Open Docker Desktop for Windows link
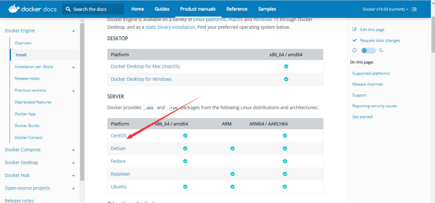435x203 pixels. 141,79
